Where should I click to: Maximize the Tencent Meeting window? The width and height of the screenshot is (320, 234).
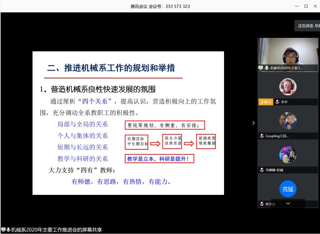pyautogui.click(x=306, y=6)
